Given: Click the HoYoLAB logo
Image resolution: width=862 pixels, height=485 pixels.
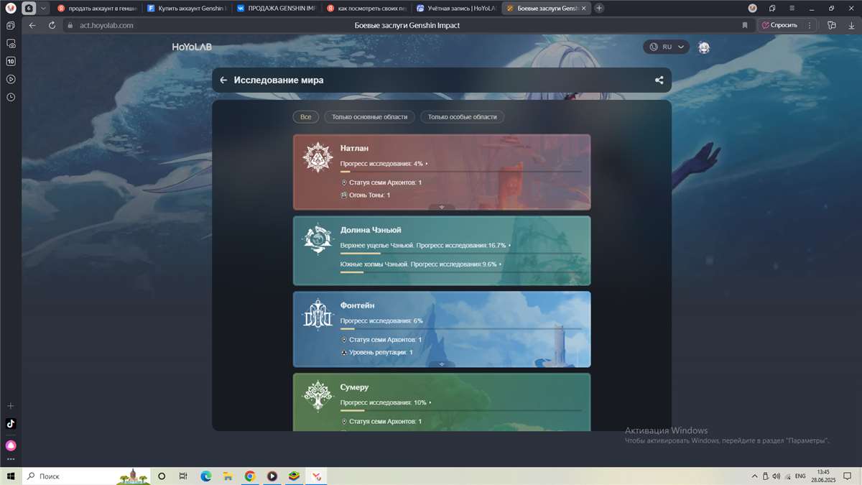Looking at the screenshot, I should 192,47.
